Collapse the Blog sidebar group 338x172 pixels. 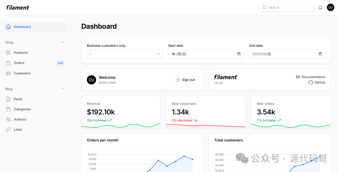63,89
